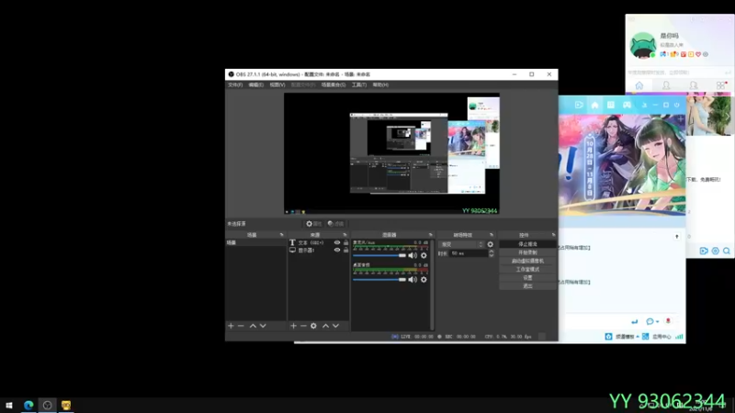Click the game controller icon in YY channel window

[627, 105]
